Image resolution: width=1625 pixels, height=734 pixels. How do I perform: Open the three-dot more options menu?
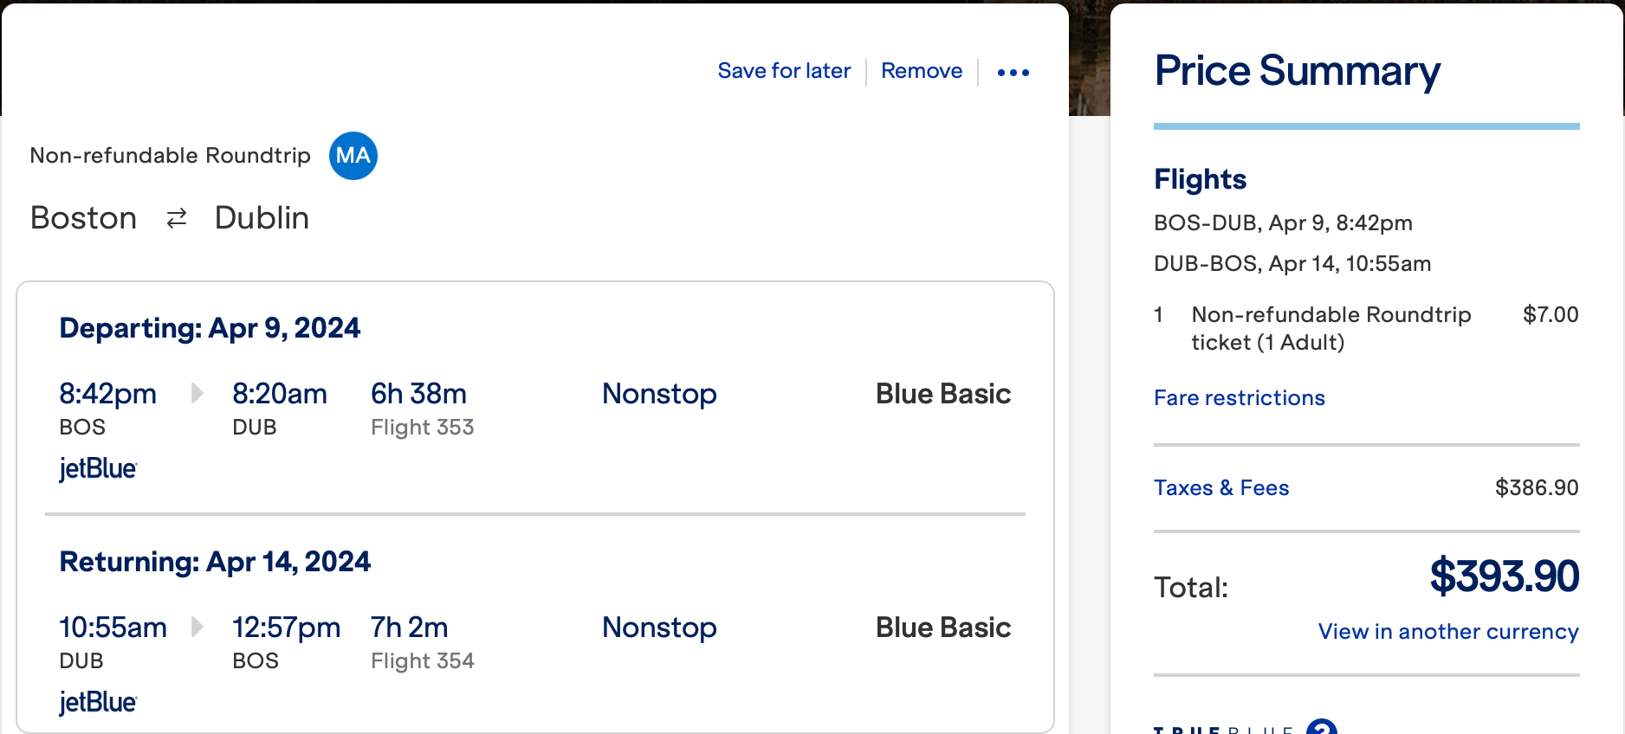1013,73
